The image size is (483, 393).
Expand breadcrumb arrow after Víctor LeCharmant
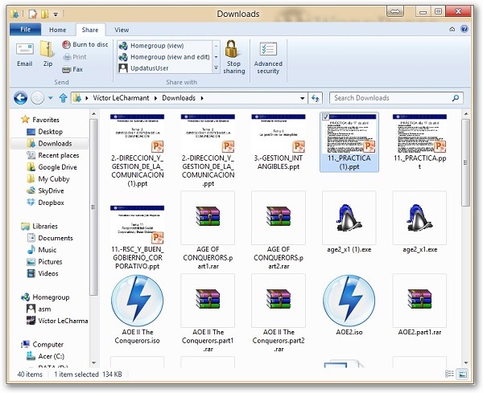tap(155, 98)
